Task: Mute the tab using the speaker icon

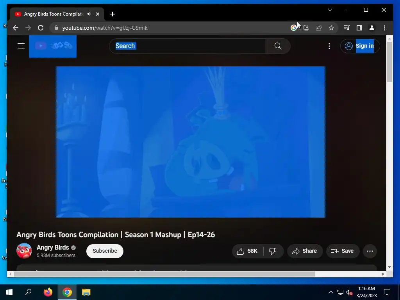Action: click(x=89, y=14)
